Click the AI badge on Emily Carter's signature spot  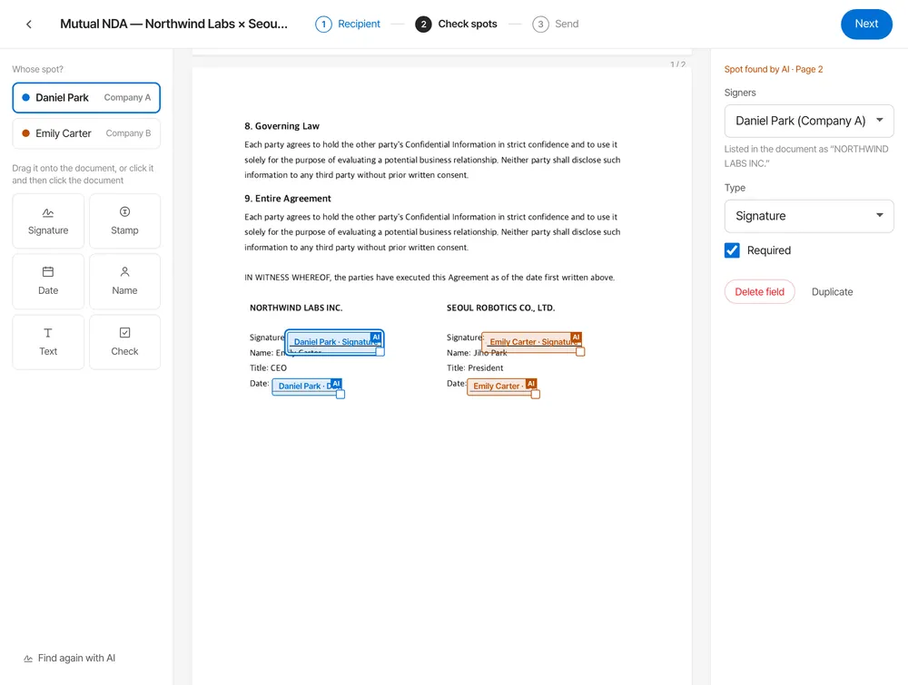(x=576, y=337)
